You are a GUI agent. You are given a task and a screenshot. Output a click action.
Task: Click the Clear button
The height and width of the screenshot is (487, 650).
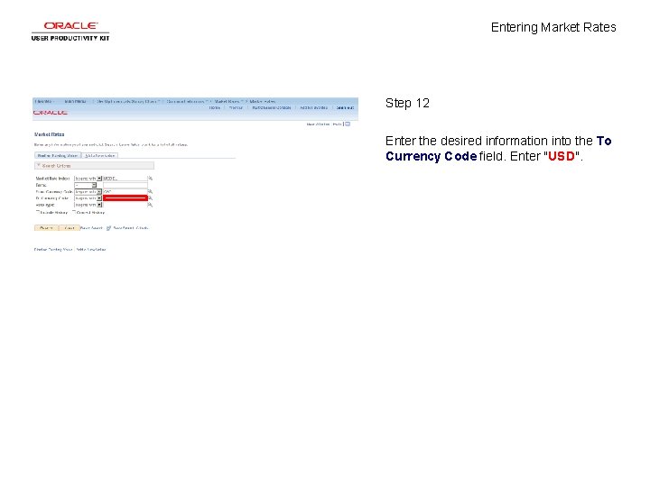tap(70, 228)
